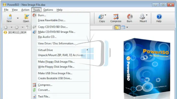Choose Make Floppy Disk Image File...

61,62
